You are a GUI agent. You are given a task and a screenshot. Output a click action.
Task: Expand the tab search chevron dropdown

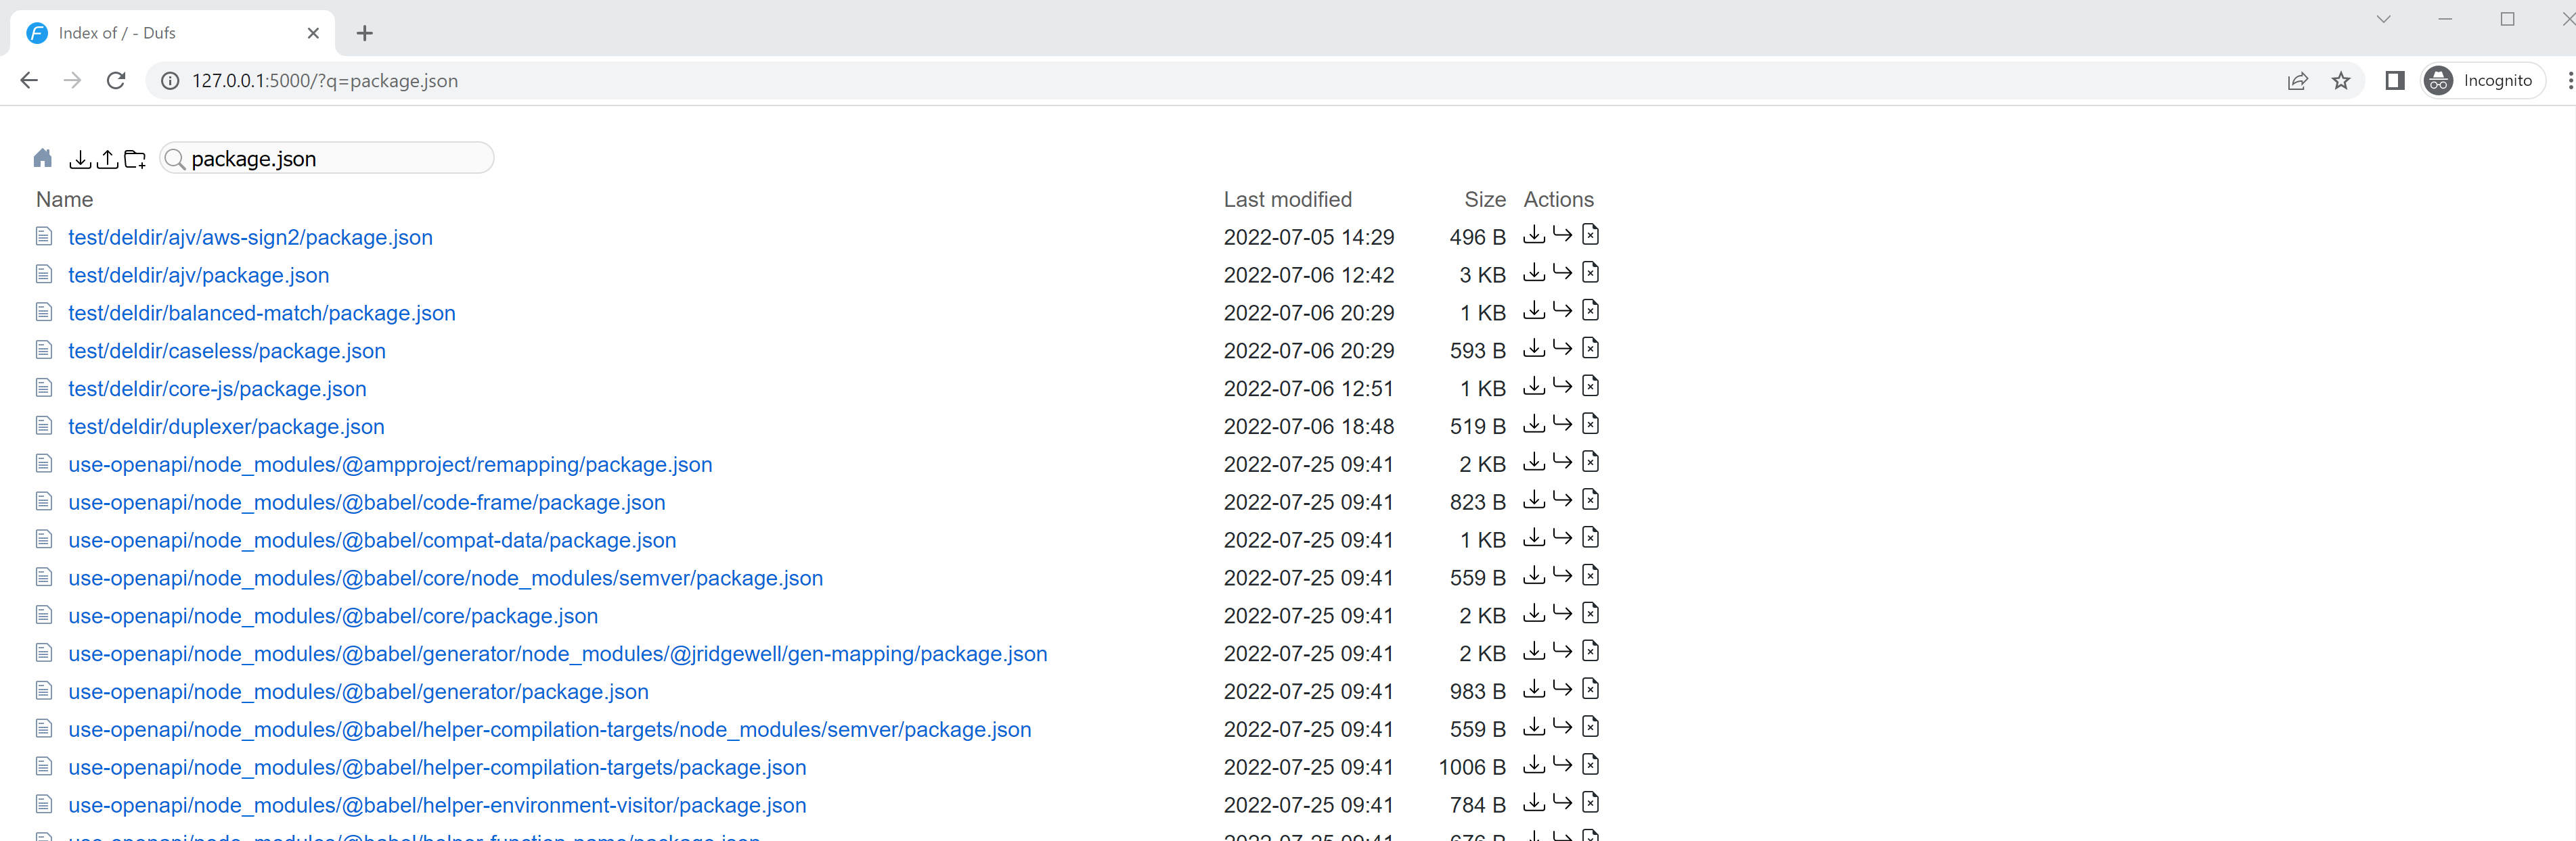[2383, 19]
